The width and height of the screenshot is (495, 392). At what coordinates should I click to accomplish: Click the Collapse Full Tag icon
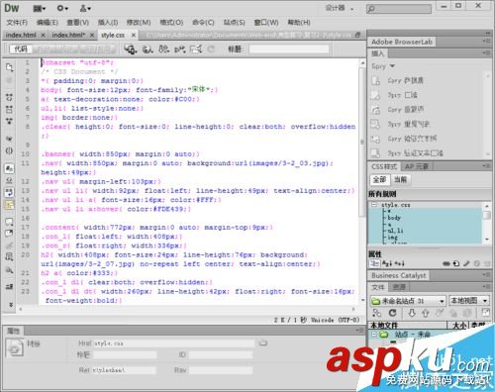(9, 97)
